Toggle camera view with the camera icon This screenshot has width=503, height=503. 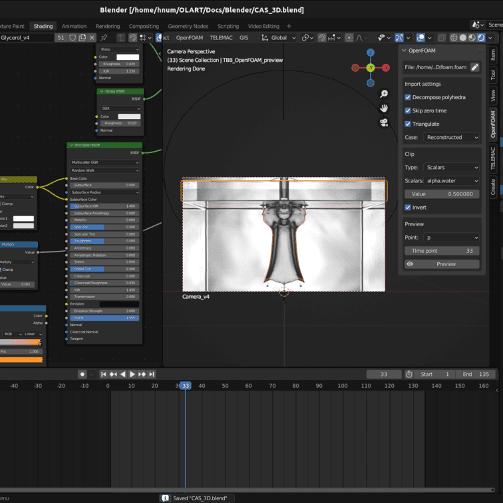(384, 122)
